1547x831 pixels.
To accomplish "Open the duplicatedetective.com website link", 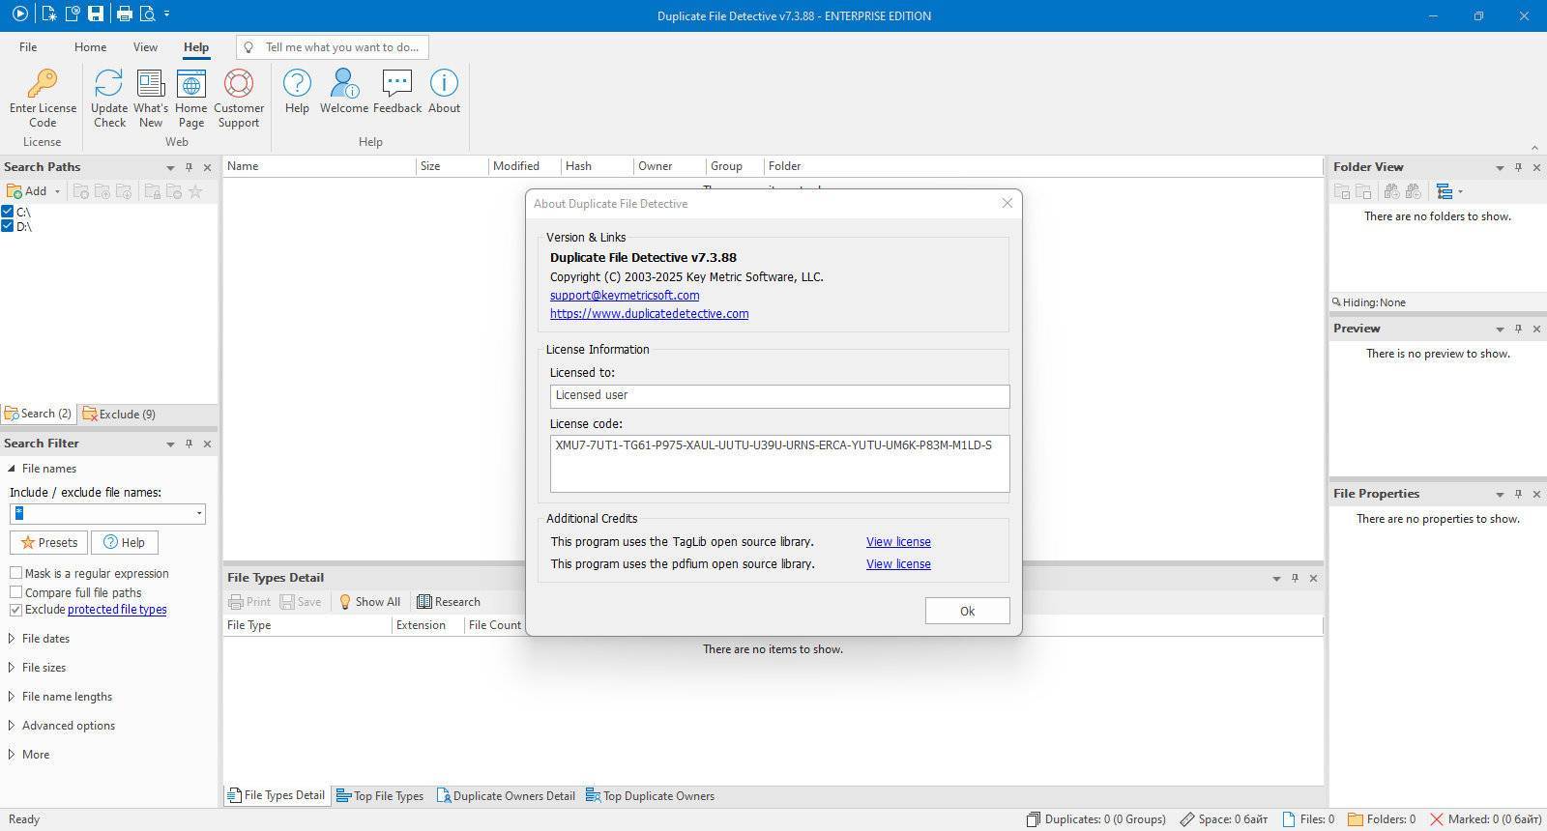I will point(649,314).
